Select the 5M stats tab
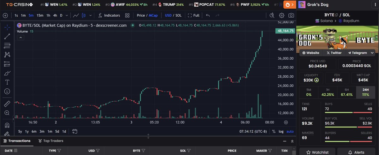This screenshot has height=155, width=379. [x=309, y=92]
